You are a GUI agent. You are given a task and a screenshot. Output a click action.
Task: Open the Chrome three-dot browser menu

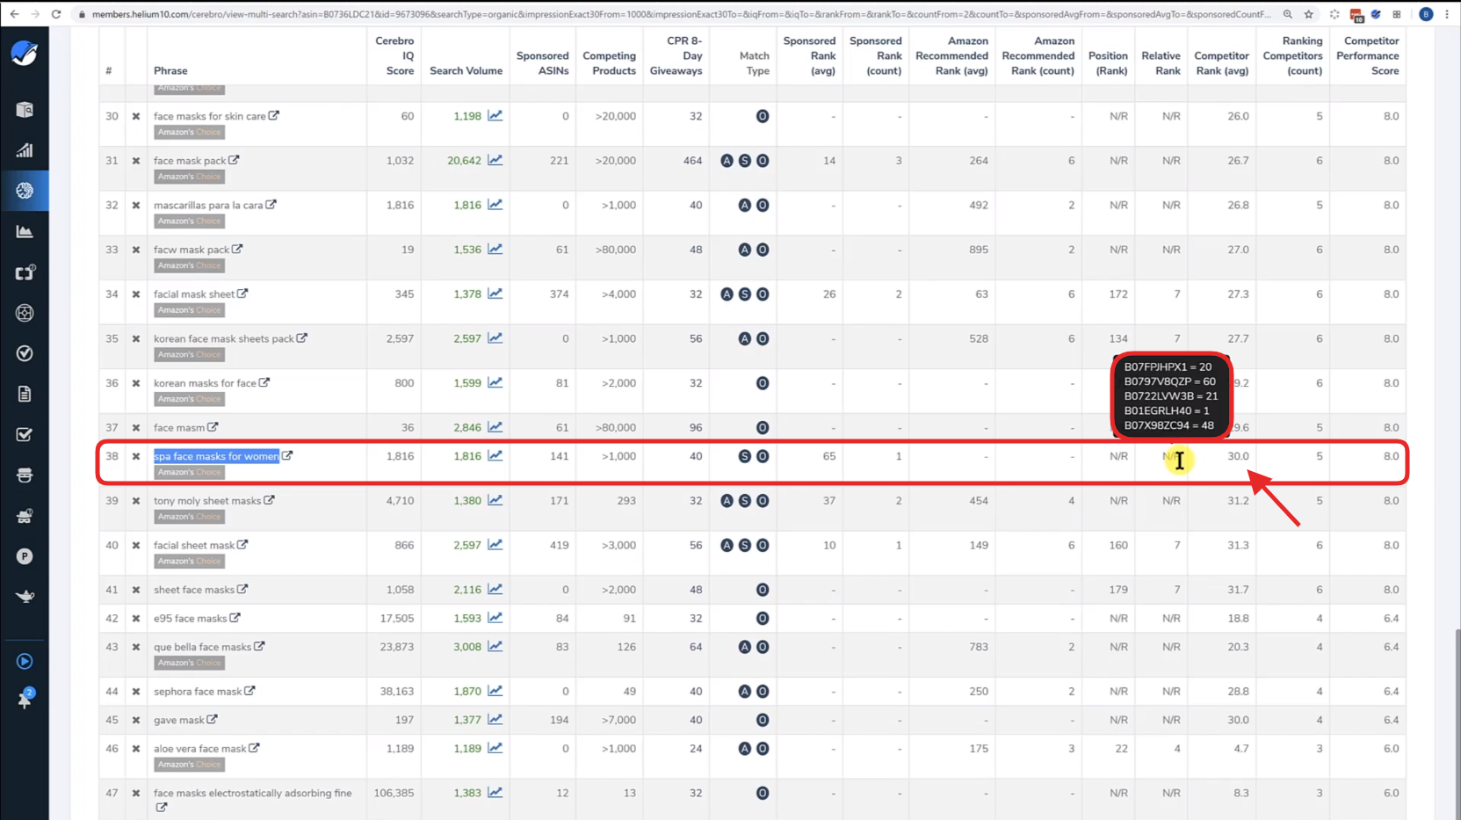1448,14
